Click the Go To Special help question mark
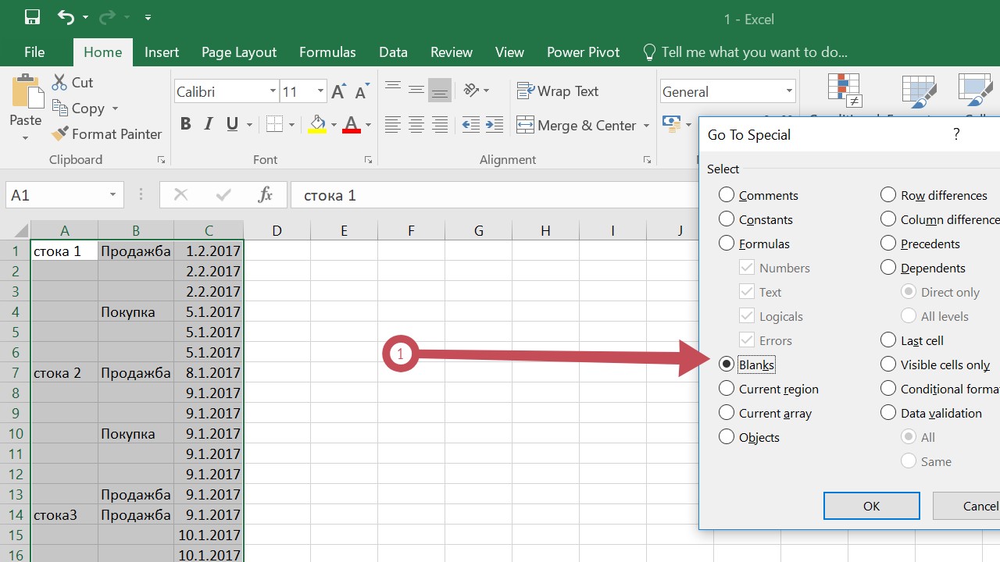Image resolution: width=1000 pixels, height=562 pixels. point(956,134)
